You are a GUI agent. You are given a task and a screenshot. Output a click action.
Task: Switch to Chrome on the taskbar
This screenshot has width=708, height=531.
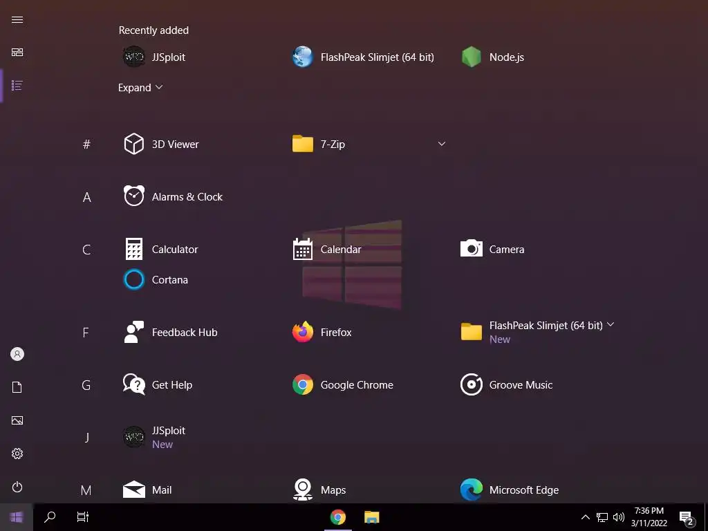click(x=337, y=517)
